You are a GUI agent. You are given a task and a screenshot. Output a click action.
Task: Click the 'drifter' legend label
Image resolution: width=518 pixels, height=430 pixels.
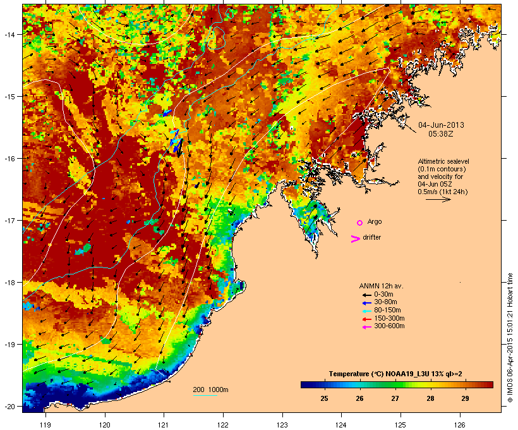point(371,237)
